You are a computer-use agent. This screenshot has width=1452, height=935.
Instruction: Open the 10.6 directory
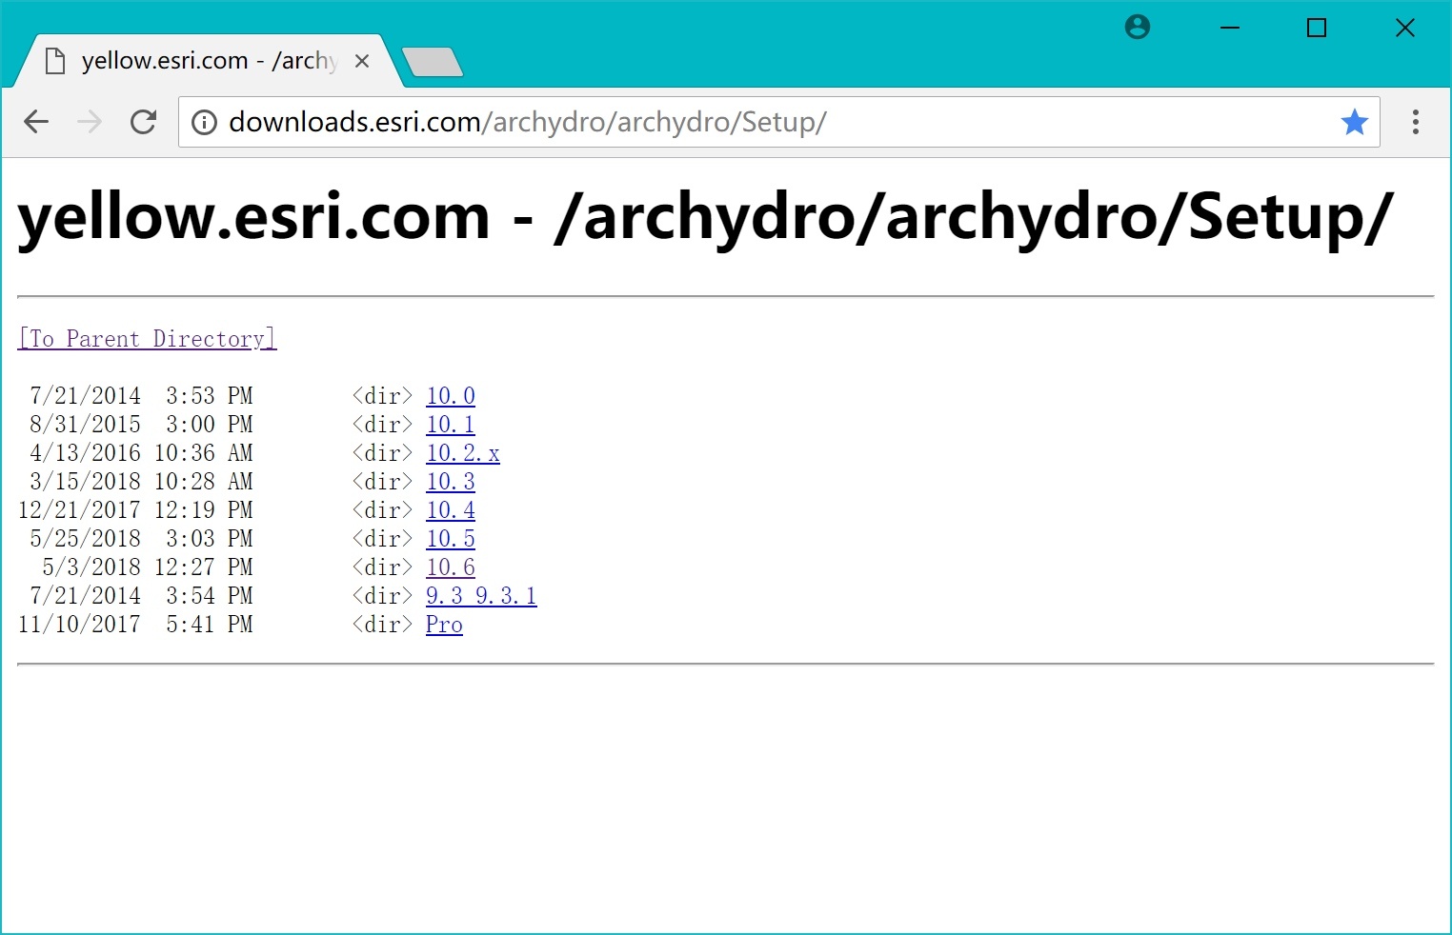[x=451, y=567]
